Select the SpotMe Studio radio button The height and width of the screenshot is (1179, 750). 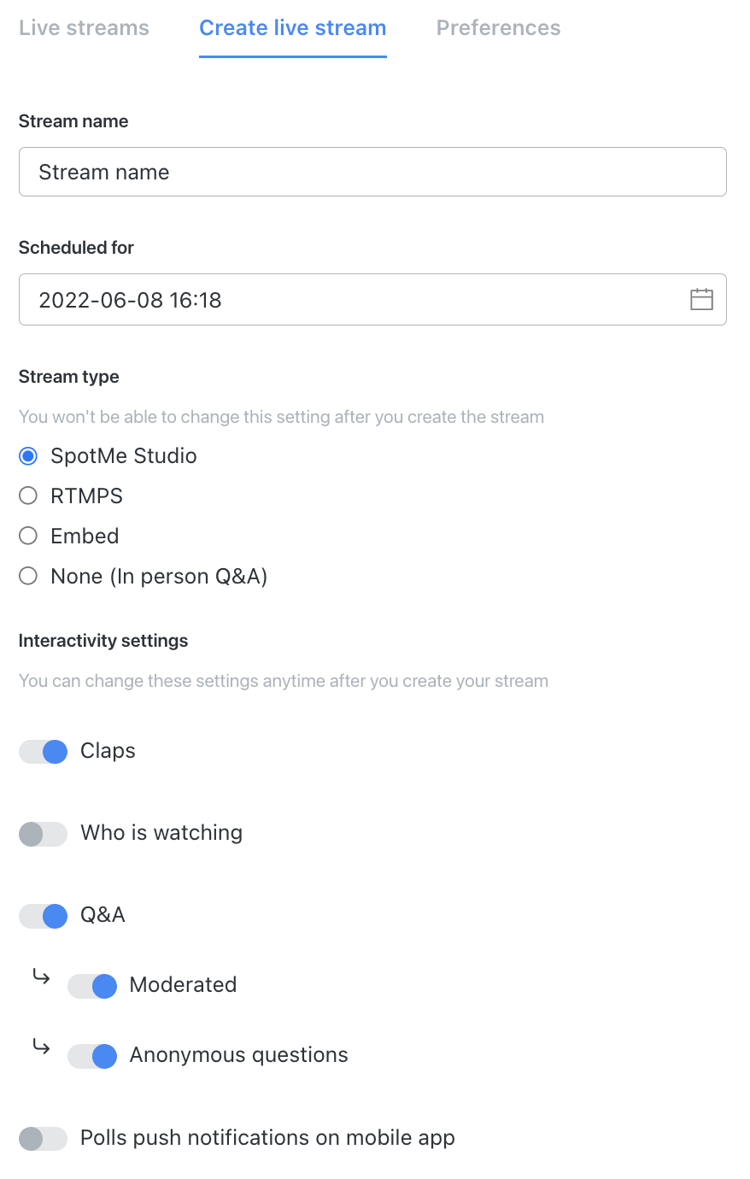[28, 456]
